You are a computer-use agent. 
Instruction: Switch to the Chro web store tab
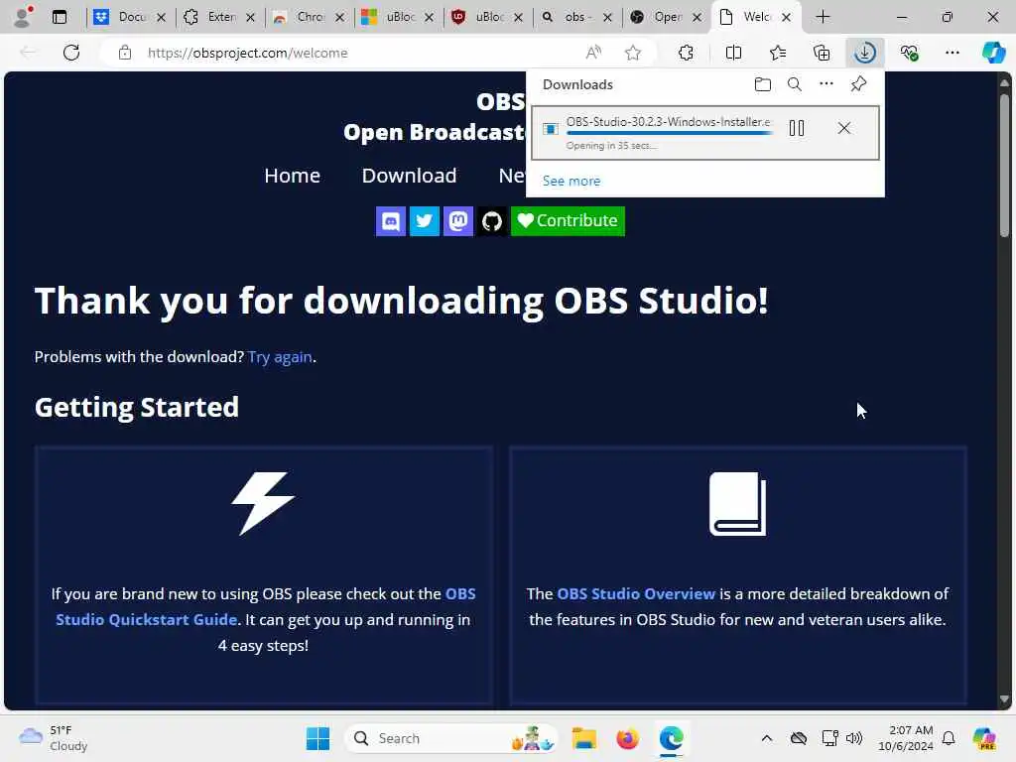(x=308, y=17)
